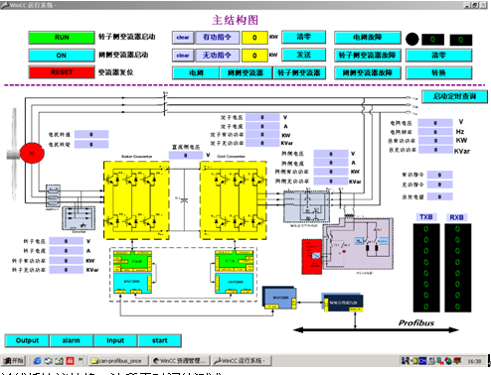Click the red RESET button

[x=62, y=72]
